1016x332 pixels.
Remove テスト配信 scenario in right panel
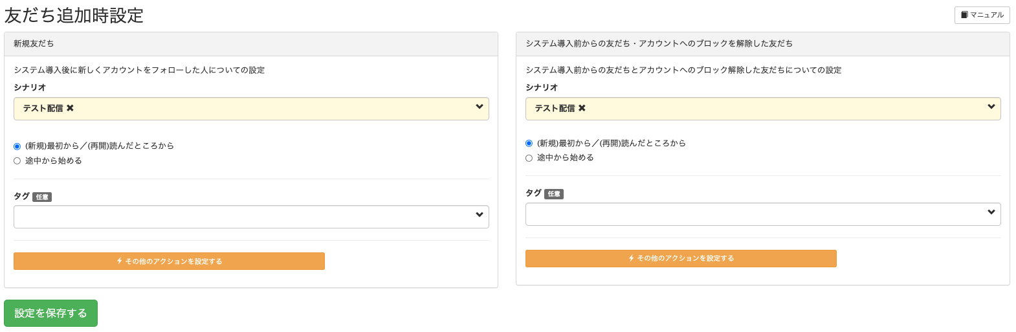tap(582, 108)
